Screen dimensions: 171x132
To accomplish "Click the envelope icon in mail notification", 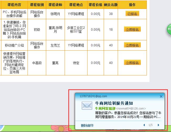I will [86, 106].
